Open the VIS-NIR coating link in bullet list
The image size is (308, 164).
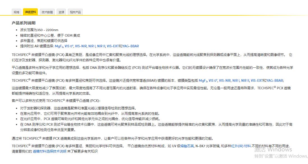(x=81, y=46)
